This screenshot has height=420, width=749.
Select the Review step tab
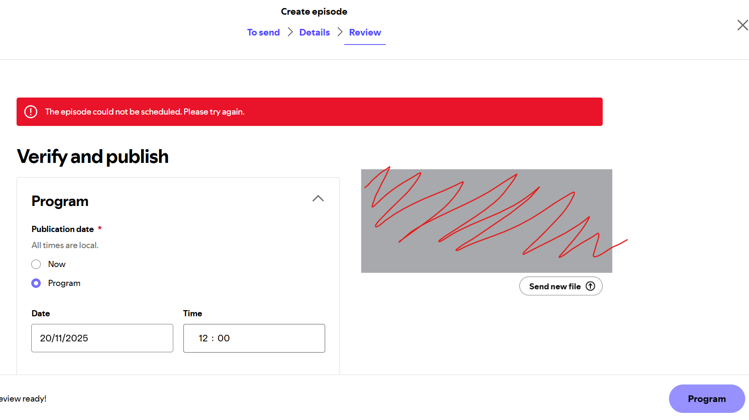[x=365, y=32]
